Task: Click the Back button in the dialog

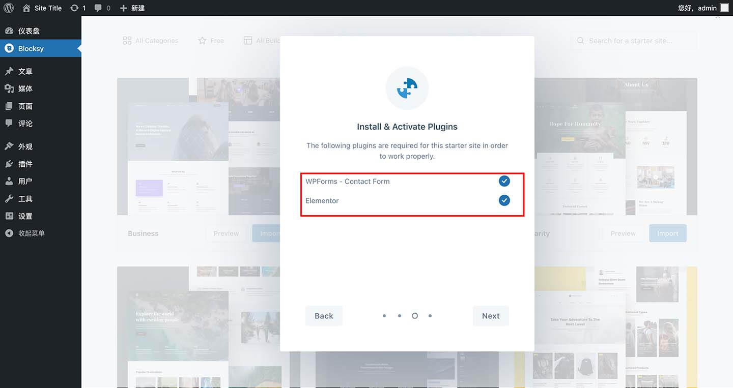Action: point(324,316)
